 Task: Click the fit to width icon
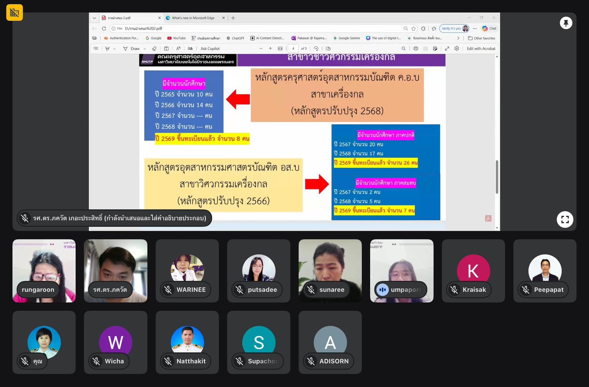pos(280,49)
